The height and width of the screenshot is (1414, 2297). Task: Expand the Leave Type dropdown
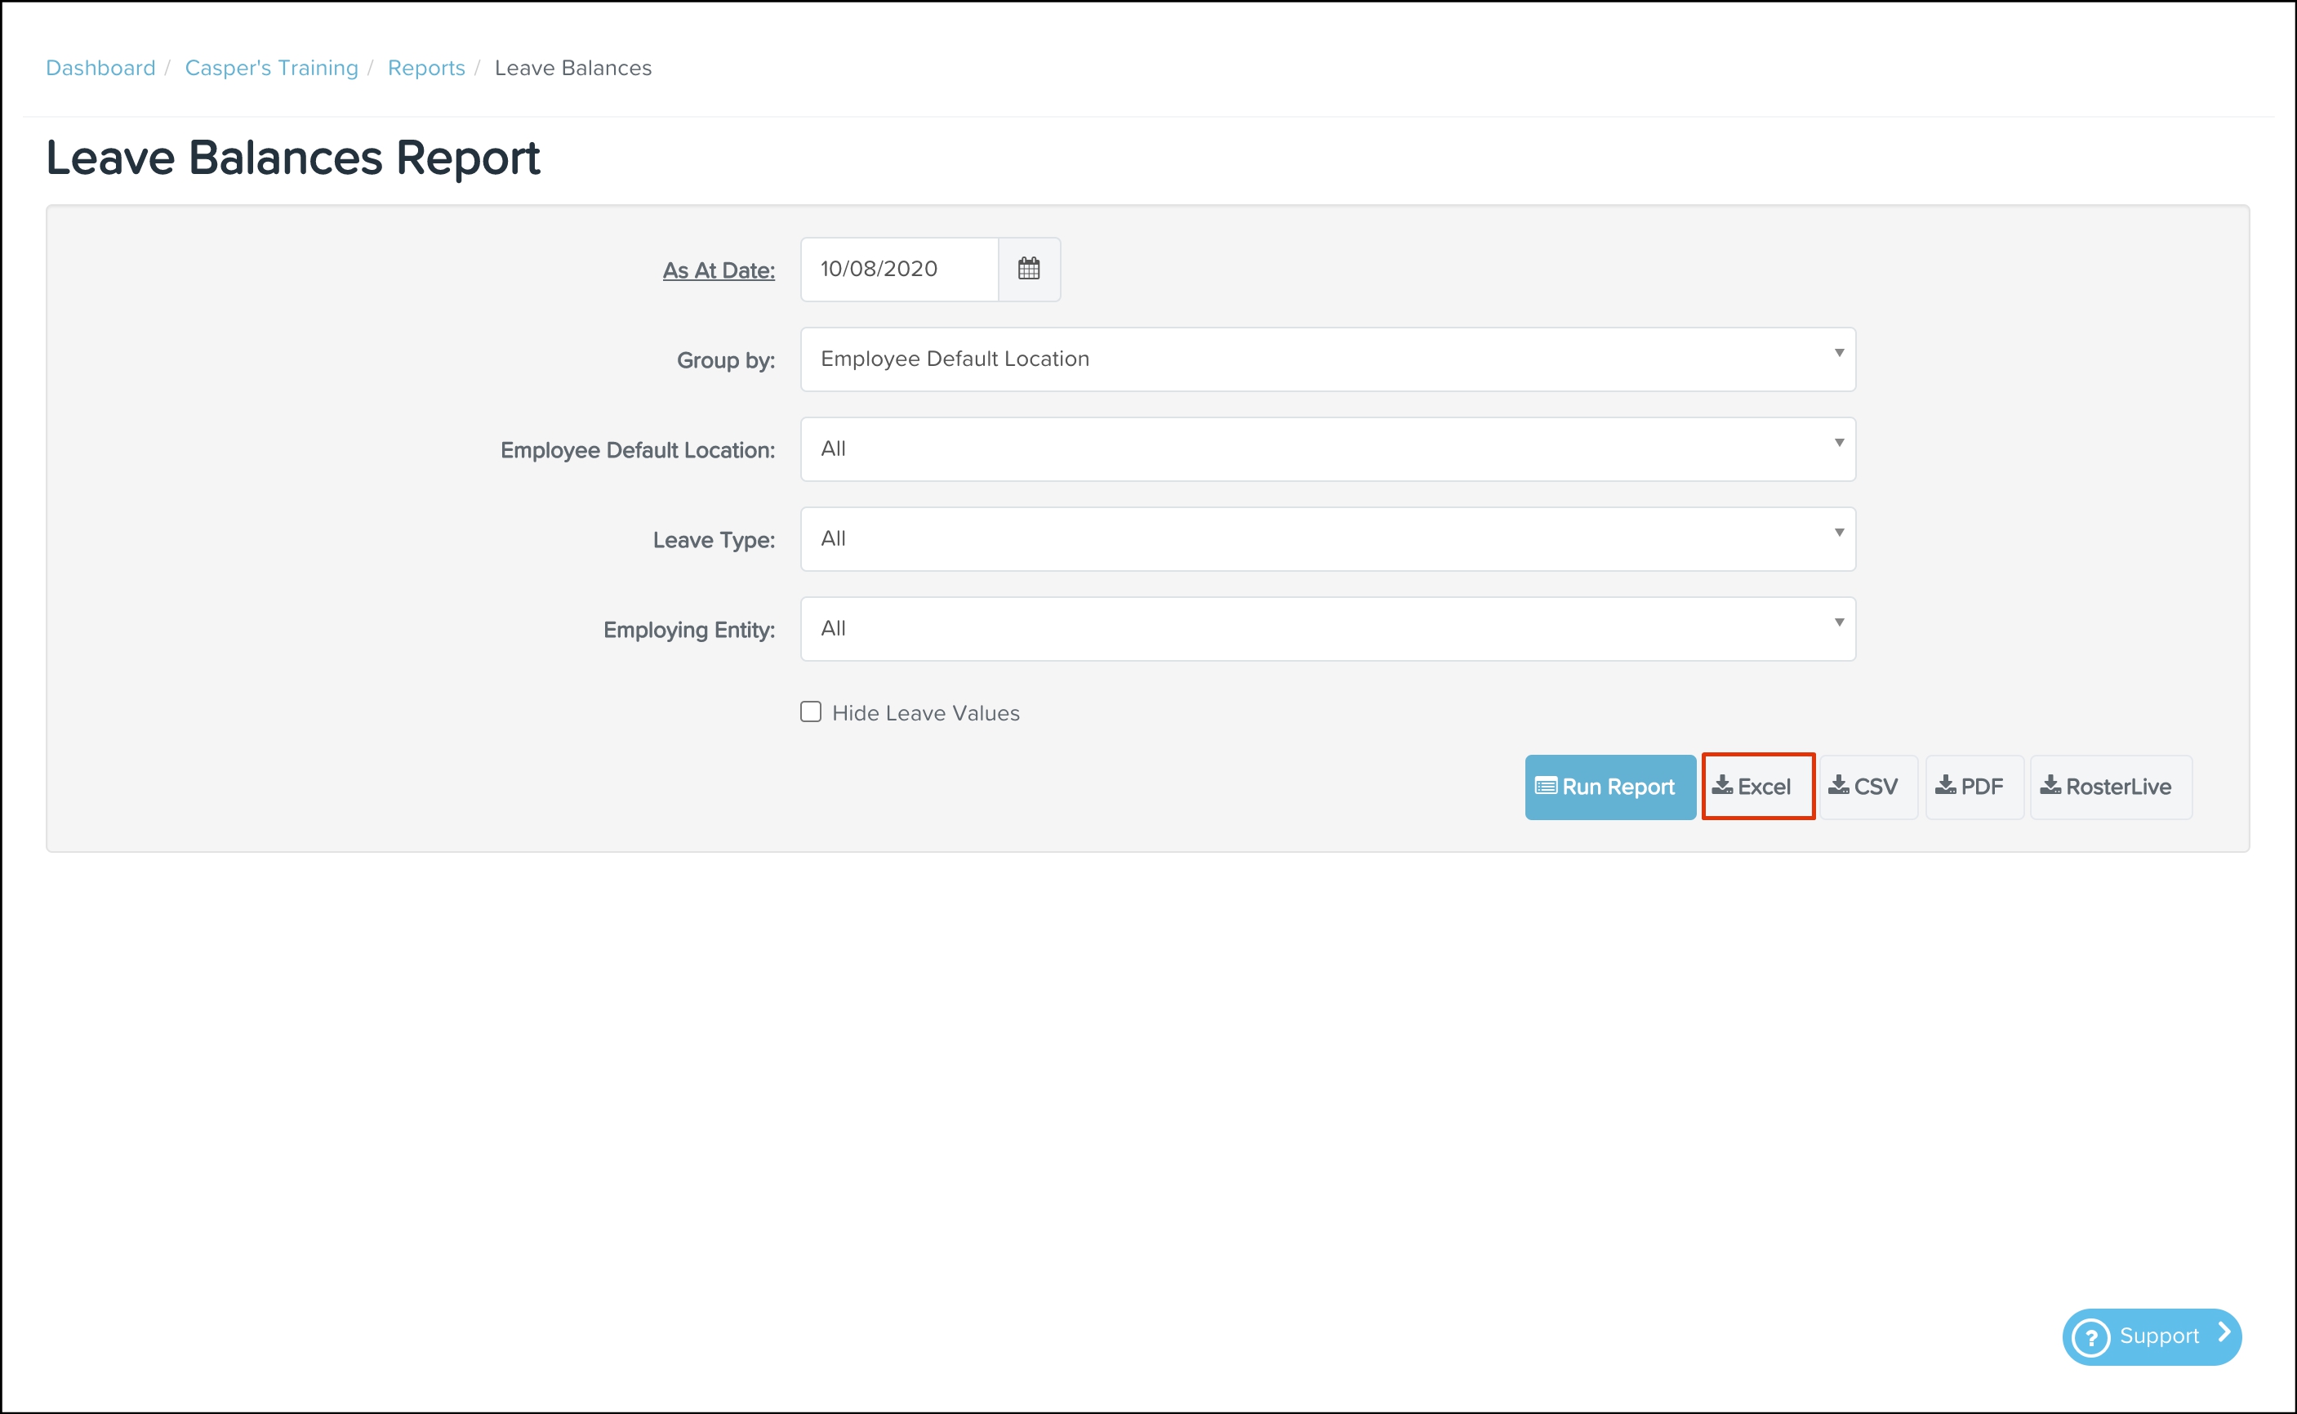point(1328,538)
